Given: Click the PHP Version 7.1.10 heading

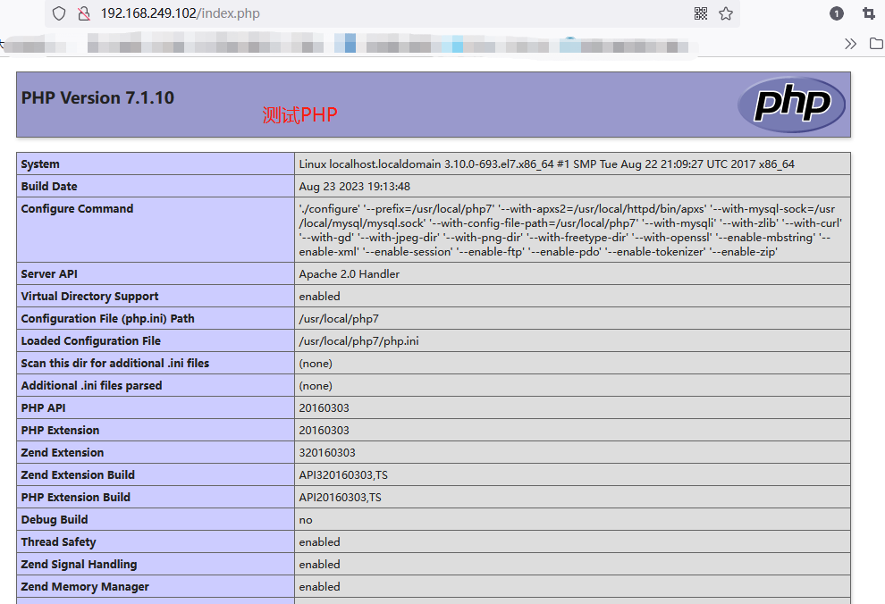Looking at the screenshot, I should point(97,97).
